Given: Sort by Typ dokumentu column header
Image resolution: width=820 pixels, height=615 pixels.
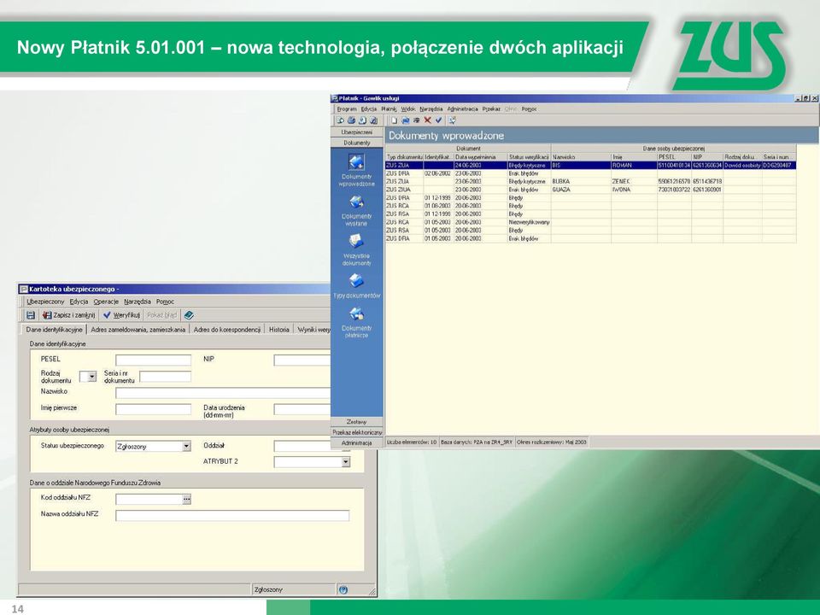Looking at the screenshot, I should [404, 157].
